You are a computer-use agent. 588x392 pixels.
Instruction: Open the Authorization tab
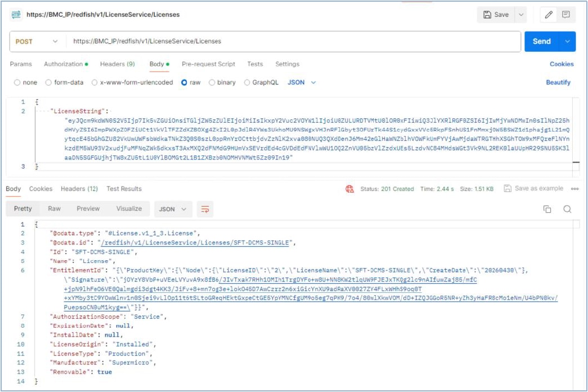tap(66, 64)
